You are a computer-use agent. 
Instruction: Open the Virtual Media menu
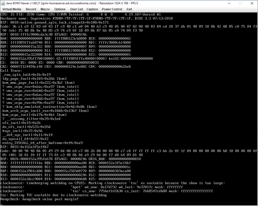pyautogui.click(x=12, y=9)
